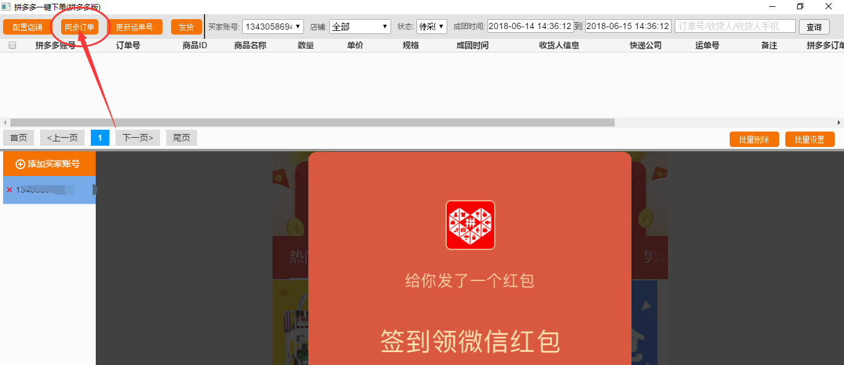Minimize the window
The height and width of the screenshot is (365, 844).
coord(772,6)
